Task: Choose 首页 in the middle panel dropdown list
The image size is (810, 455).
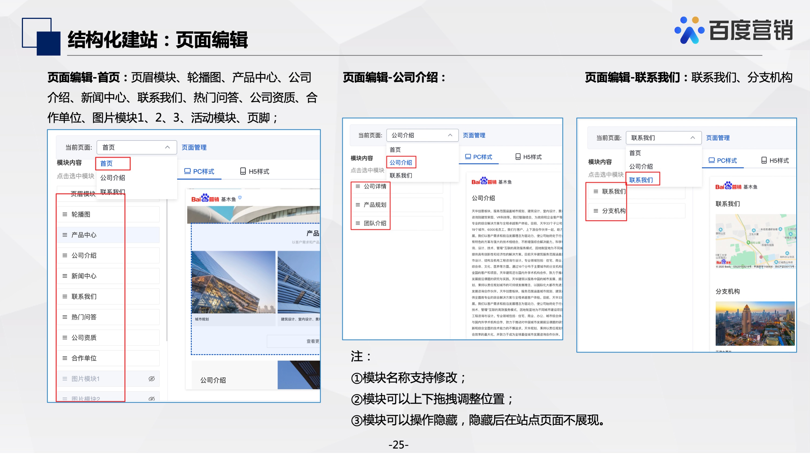Action: 395,150
